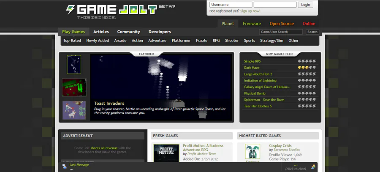The width and height of the screenshot is (380, 172).
Task: Click the Username input field
Action: (x=231, y=5)
